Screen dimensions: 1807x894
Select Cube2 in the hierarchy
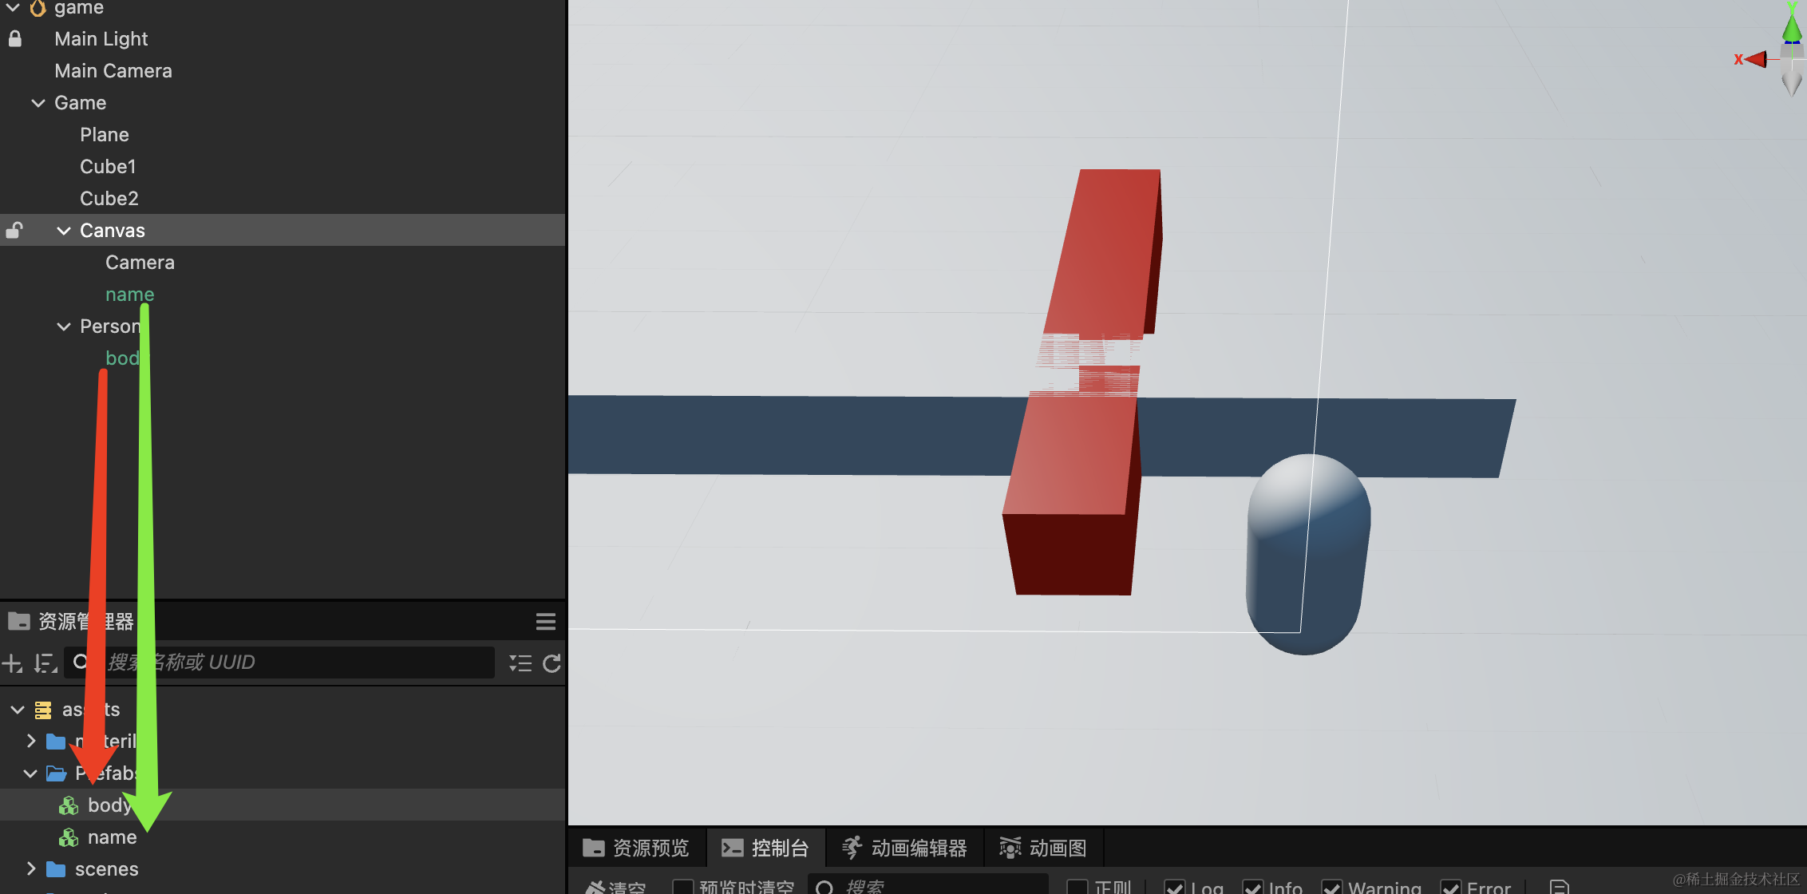(109, 199)
